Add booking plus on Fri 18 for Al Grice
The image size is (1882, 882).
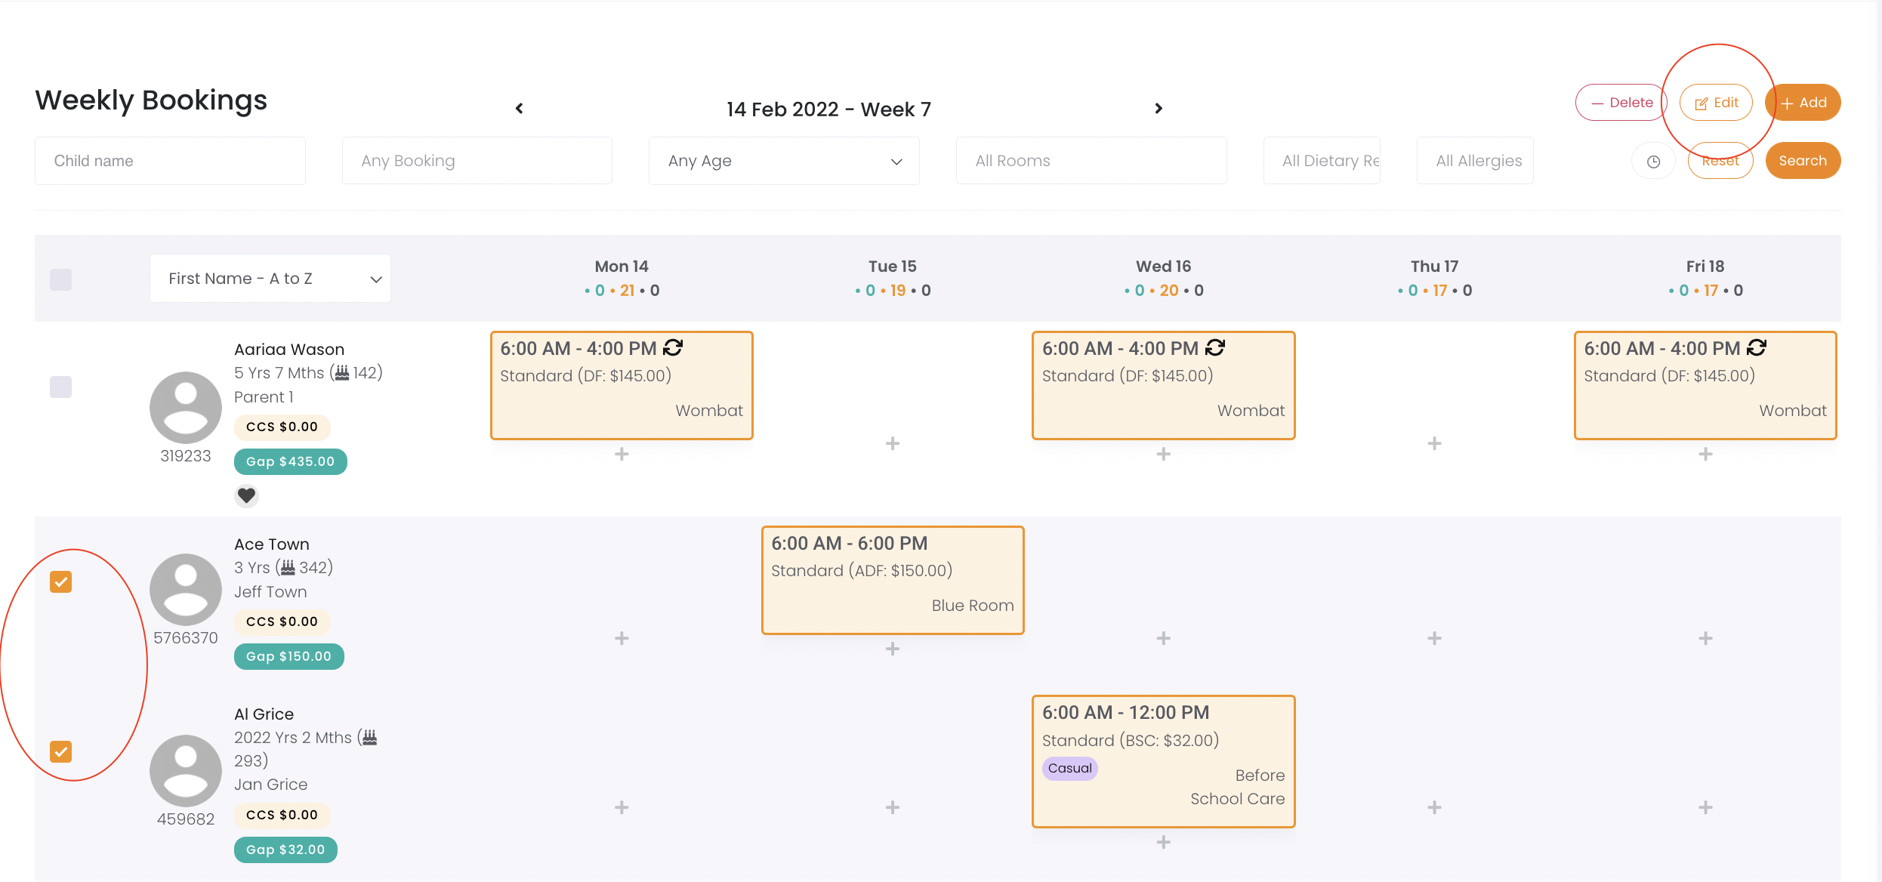tap(1705, 807)
